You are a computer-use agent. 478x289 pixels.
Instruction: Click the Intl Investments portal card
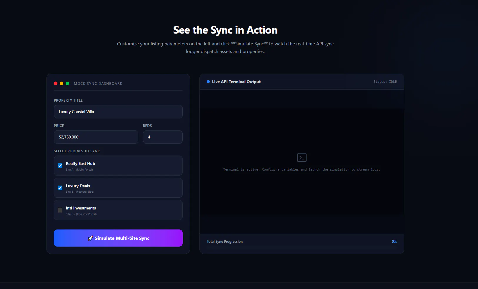click(118, 210)
